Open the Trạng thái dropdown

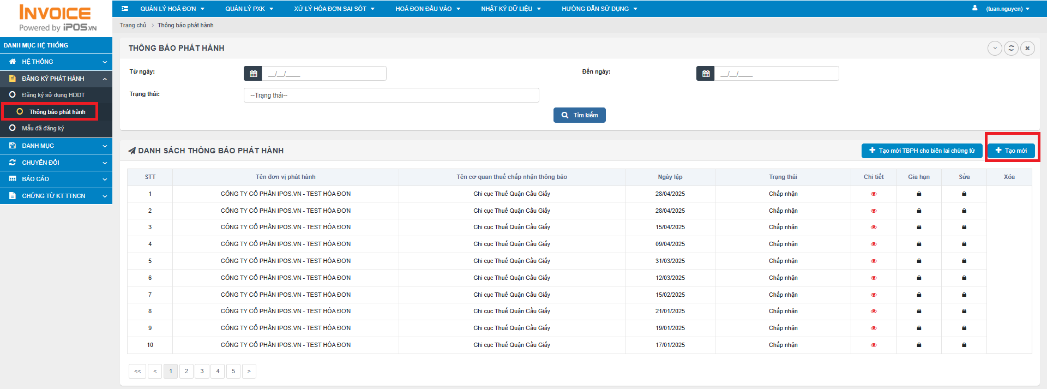pos(391,95)
